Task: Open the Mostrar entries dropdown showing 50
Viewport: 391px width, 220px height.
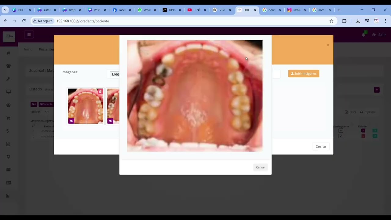Action: pyautogui.click(x=47, y=112)
